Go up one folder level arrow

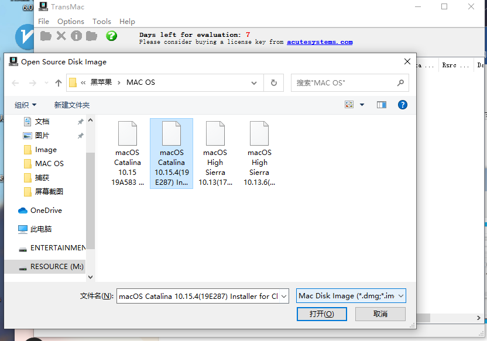(x=59, y=83)
